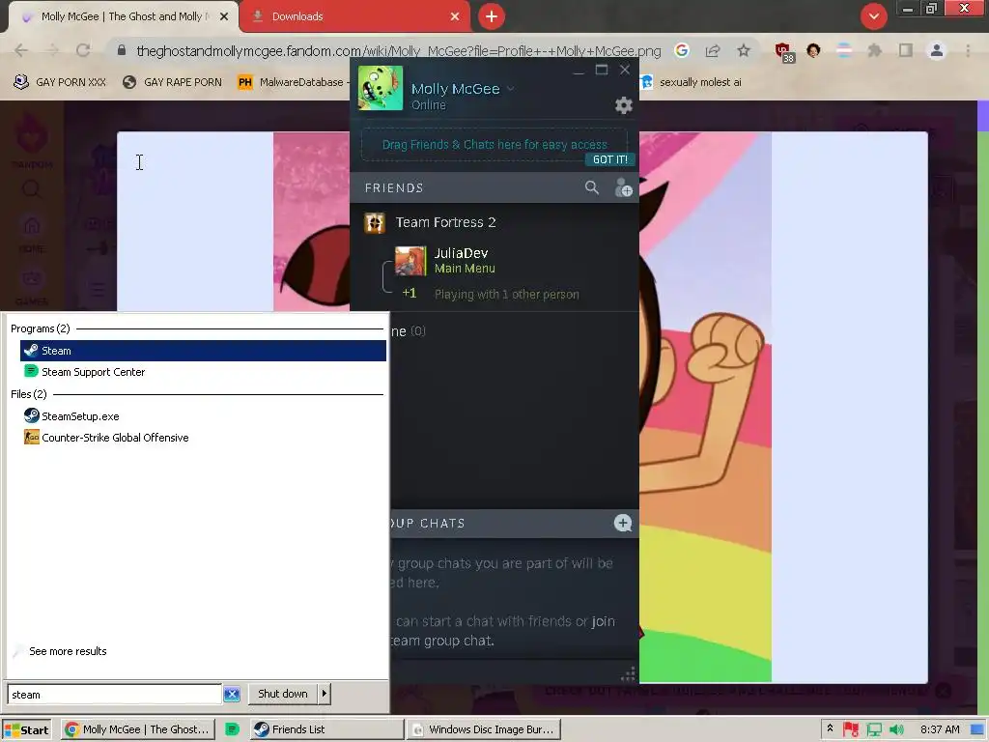Screen dimensions: 989x742
Task: Open Action Center flag tray icon
Action: (x=850, y=729)
